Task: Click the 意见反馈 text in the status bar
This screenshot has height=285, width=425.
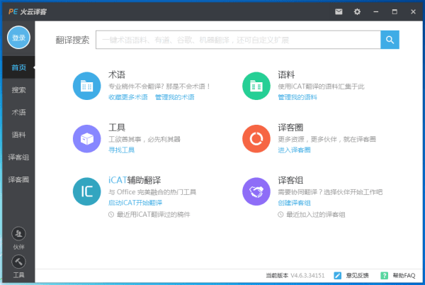Action: point(357,276)
